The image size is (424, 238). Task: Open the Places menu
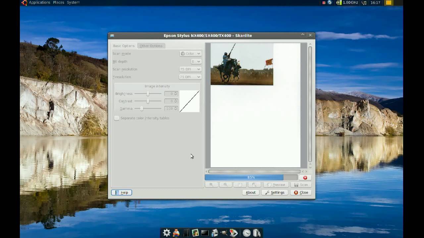point(59,2)
